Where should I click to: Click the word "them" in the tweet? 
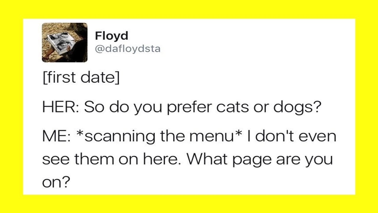click(94, 159)
